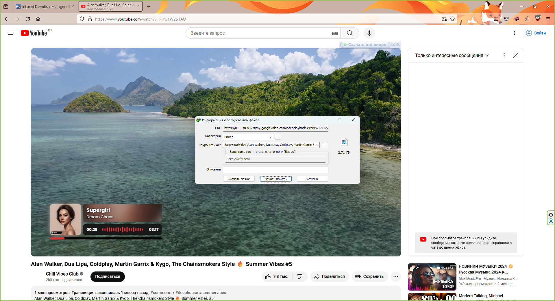Click the Войти sign-in button

tap(536, 33)
